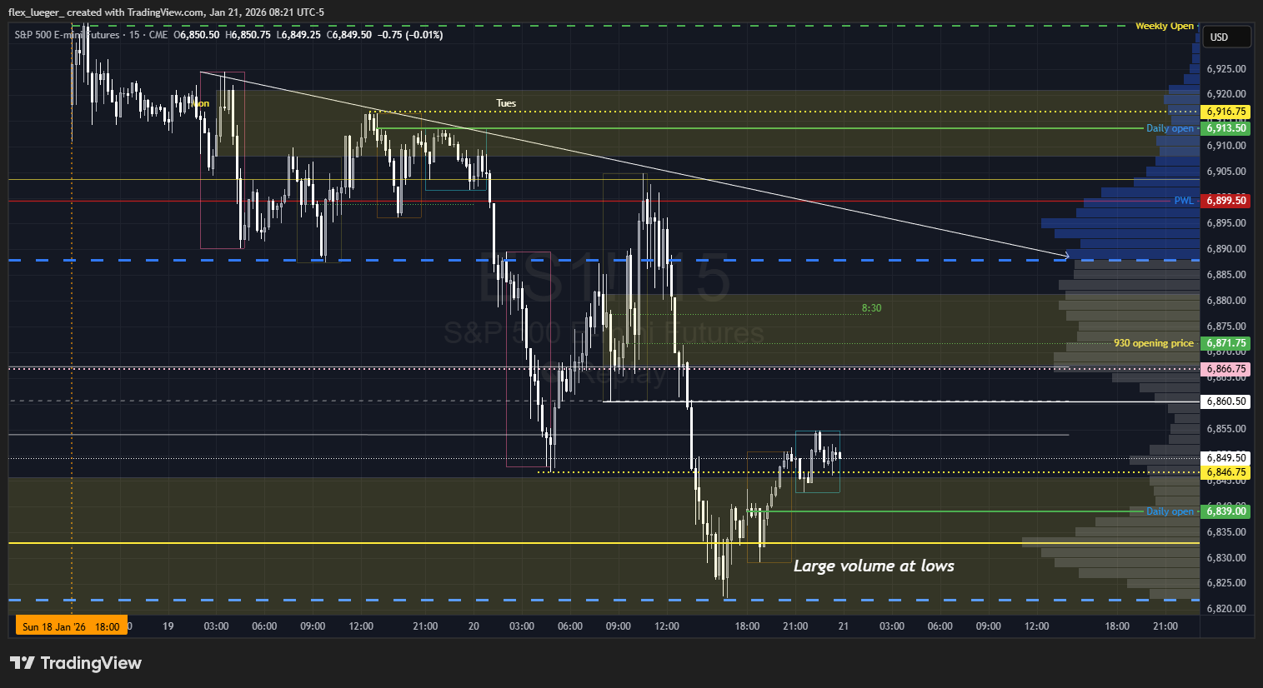Select the green 6,913.50 Daily open price tag
Viewport: 1263px width, 688px height.
pos(1225,128)
